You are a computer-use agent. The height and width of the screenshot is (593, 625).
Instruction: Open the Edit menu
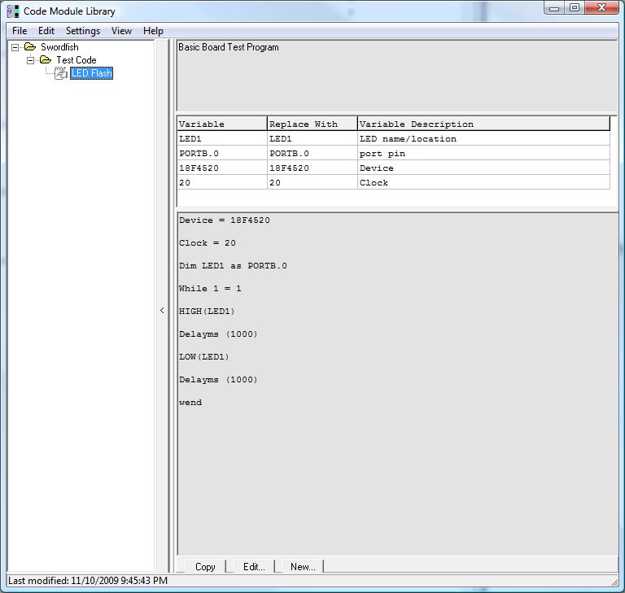pos(46,31)
